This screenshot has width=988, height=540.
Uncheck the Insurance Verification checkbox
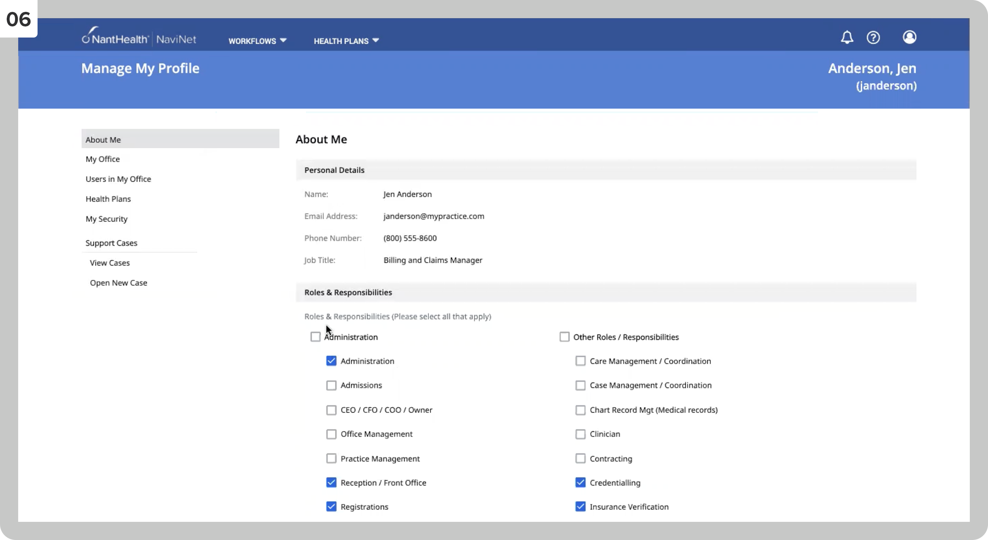pos(580,506)
